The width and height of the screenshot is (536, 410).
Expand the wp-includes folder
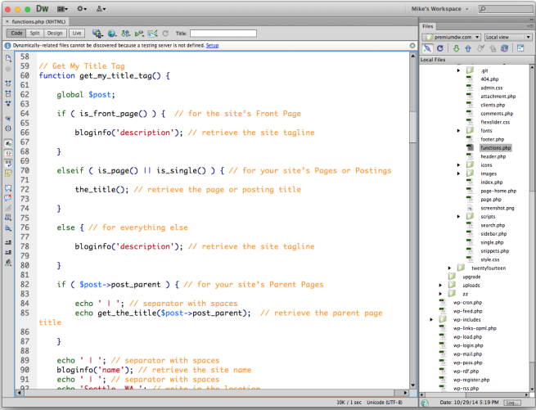[x=432, y=320]
